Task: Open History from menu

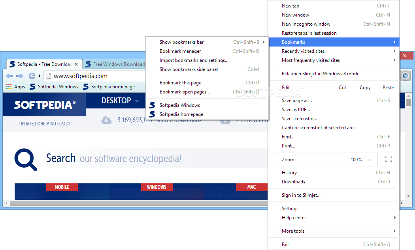Action: [x=334, y=173]
